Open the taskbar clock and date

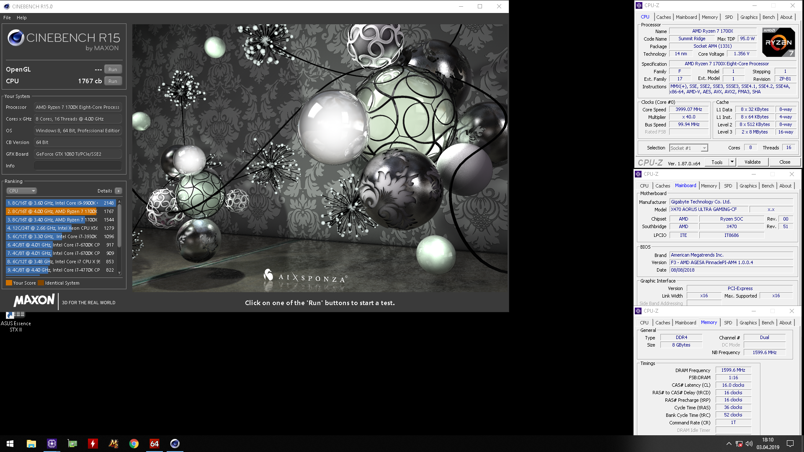pyautogui.click(x=768, y=444)
